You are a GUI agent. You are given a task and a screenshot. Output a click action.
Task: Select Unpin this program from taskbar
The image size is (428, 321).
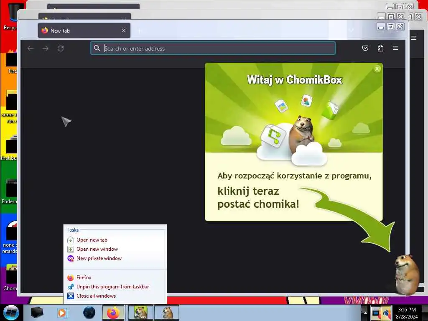(113, 287)
